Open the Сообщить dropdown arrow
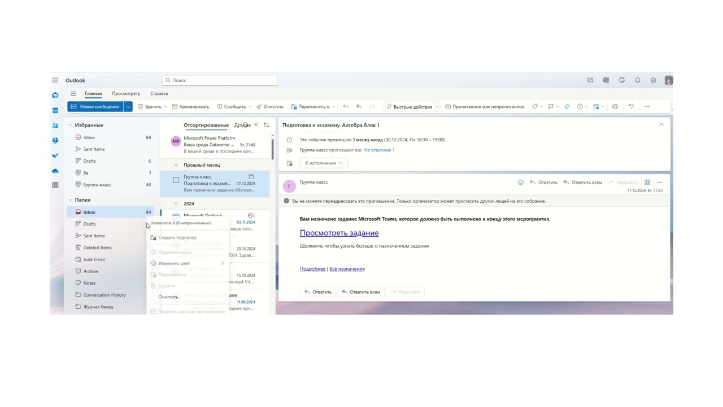The image size is (723, 407). click(250, 107)
